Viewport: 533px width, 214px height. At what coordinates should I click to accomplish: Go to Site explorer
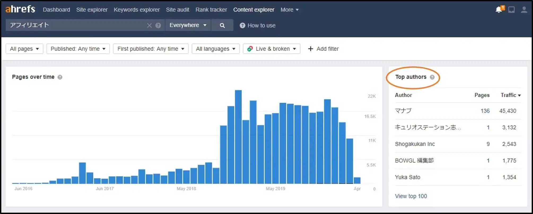[x=92, y=10]
